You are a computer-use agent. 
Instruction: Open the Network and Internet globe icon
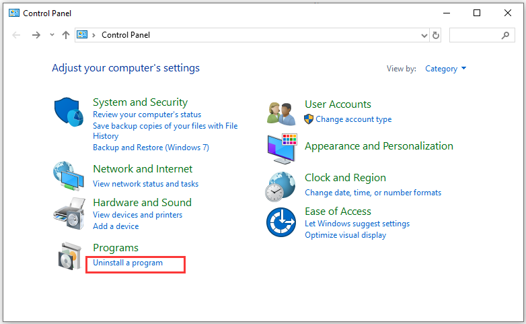click(69, 176)
